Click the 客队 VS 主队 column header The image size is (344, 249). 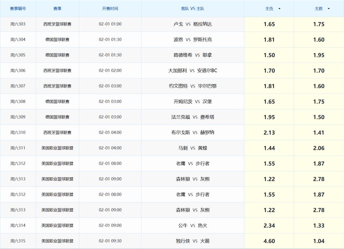[193, 9]
